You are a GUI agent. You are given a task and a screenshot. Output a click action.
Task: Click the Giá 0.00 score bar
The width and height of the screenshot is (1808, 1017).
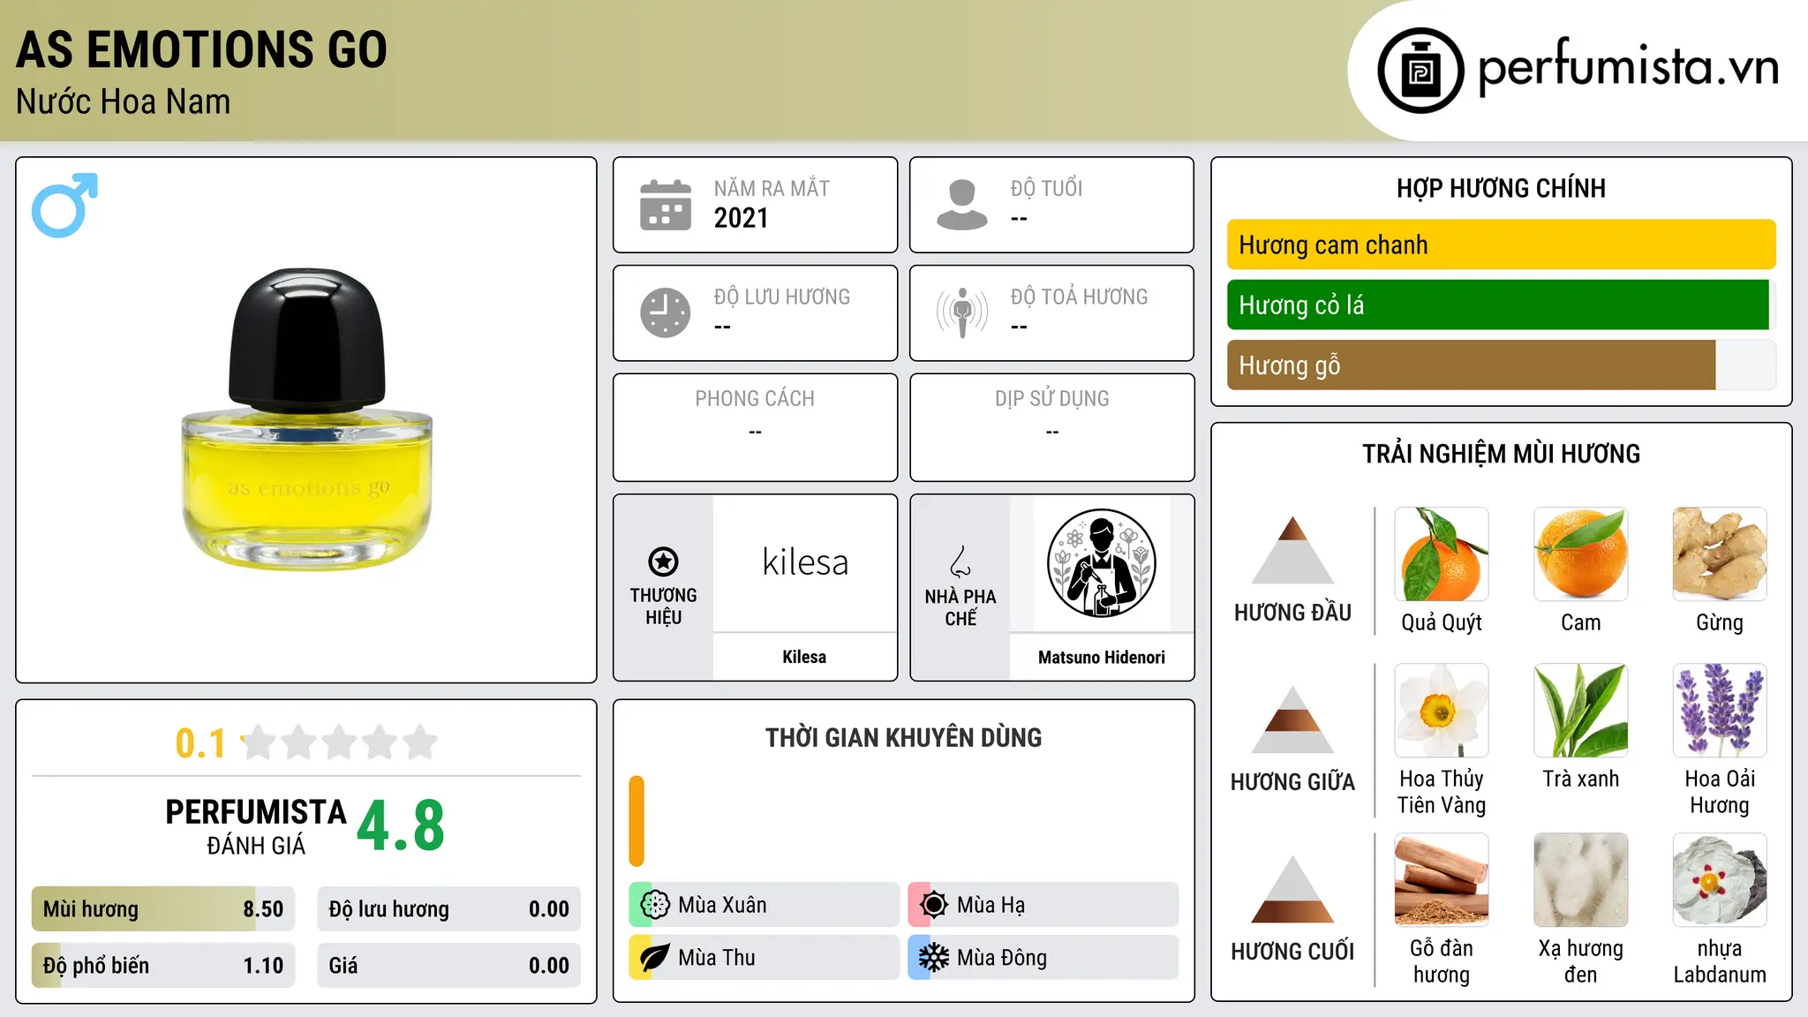(448, 965)
